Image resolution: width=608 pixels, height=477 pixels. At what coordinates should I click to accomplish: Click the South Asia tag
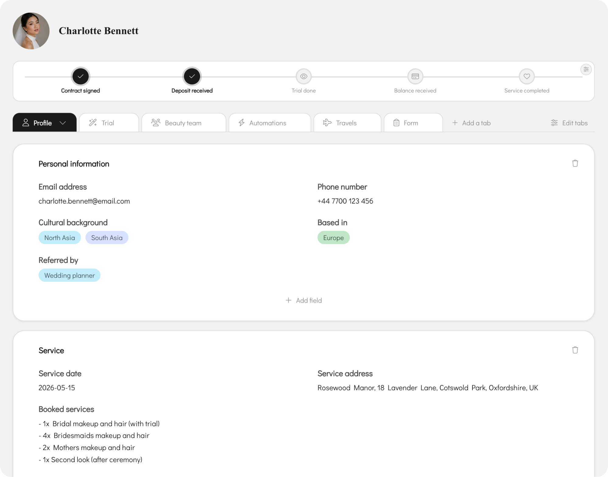107,238
